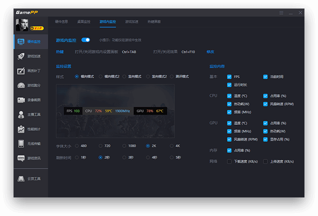
Task: Open 游戏加速 in the left sidebar
Action: (30, 56)
